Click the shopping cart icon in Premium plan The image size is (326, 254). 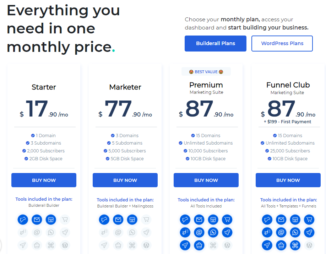pyautogui.click(x=227, y=220)
